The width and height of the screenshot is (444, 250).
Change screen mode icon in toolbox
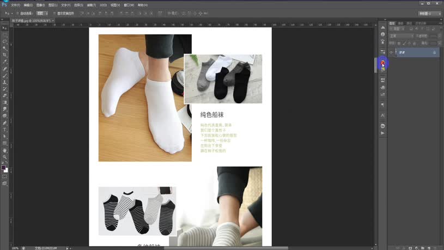[4, 184]
